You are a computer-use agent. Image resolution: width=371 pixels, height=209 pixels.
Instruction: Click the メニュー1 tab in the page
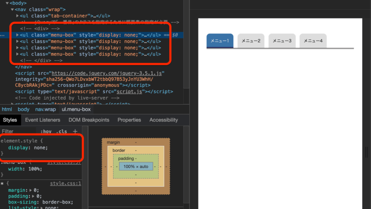pos(220,41)
